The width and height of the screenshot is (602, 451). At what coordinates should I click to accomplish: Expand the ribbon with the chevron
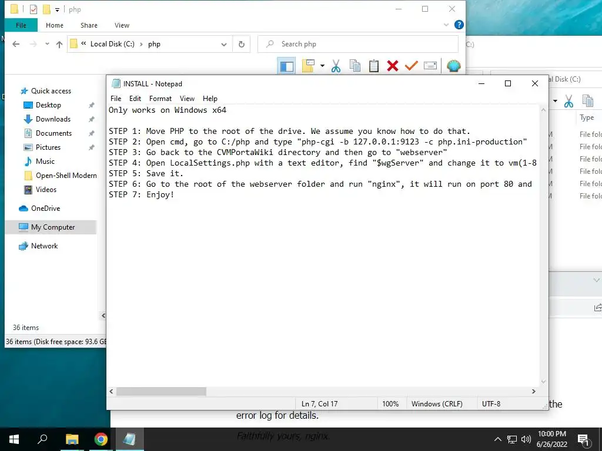[446, 25]
